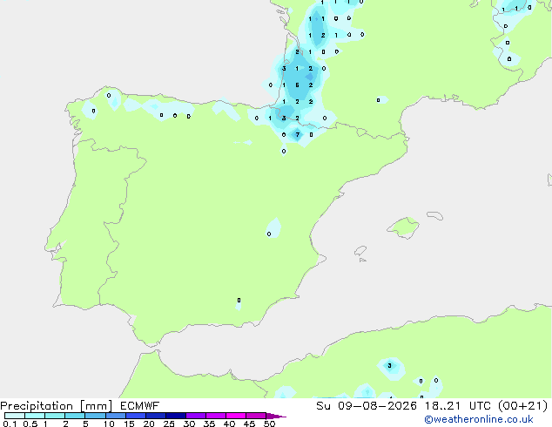The width and height of the screenshot is (552, 427).
Task: Click the '[mm]' unit label
Action: pos(96,406)
